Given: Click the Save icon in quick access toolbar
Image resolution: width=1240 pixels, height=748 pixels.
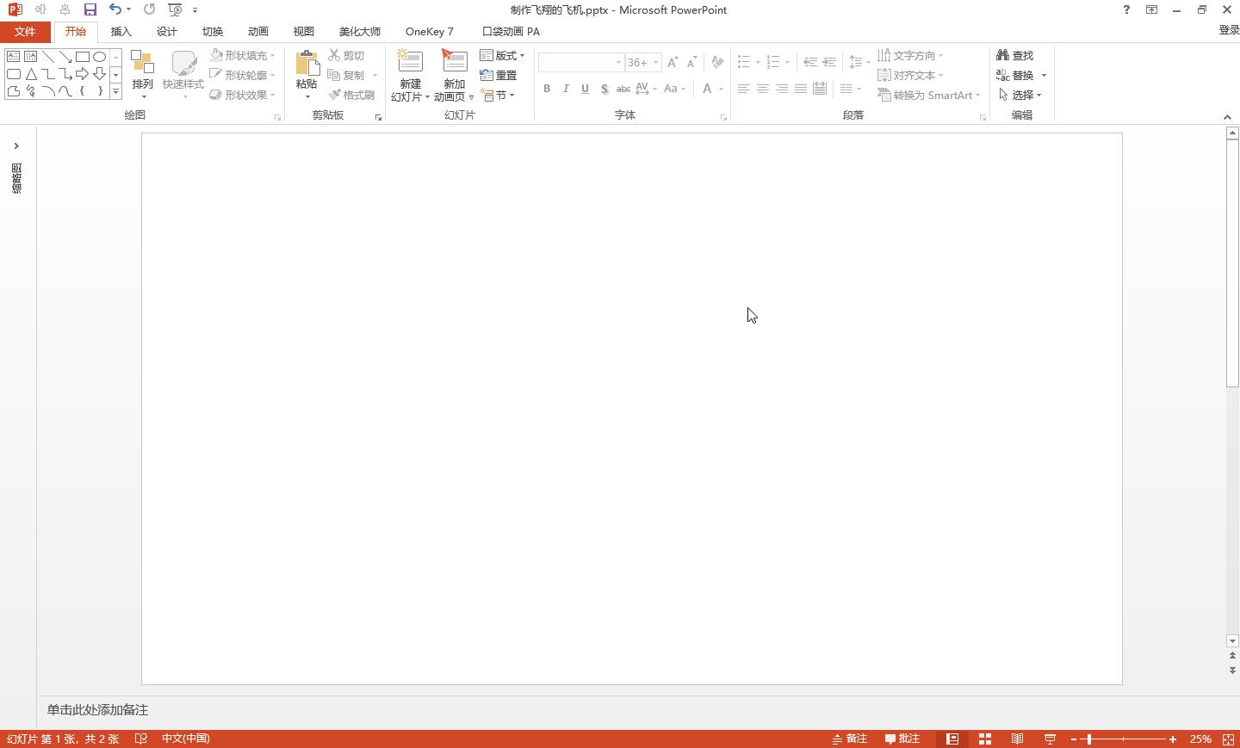Looking at the screenshot, I should (x=90, y=9).
